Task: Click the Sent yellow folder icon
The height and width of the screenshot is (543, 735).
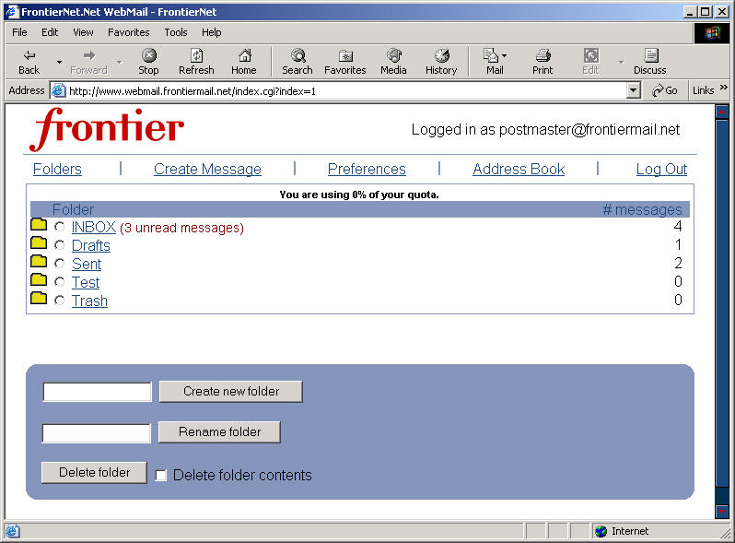Action: pos(39,261)
